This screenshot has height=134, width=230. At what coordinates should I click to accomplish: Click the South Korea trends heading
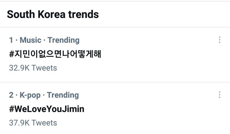pos(53,14)
